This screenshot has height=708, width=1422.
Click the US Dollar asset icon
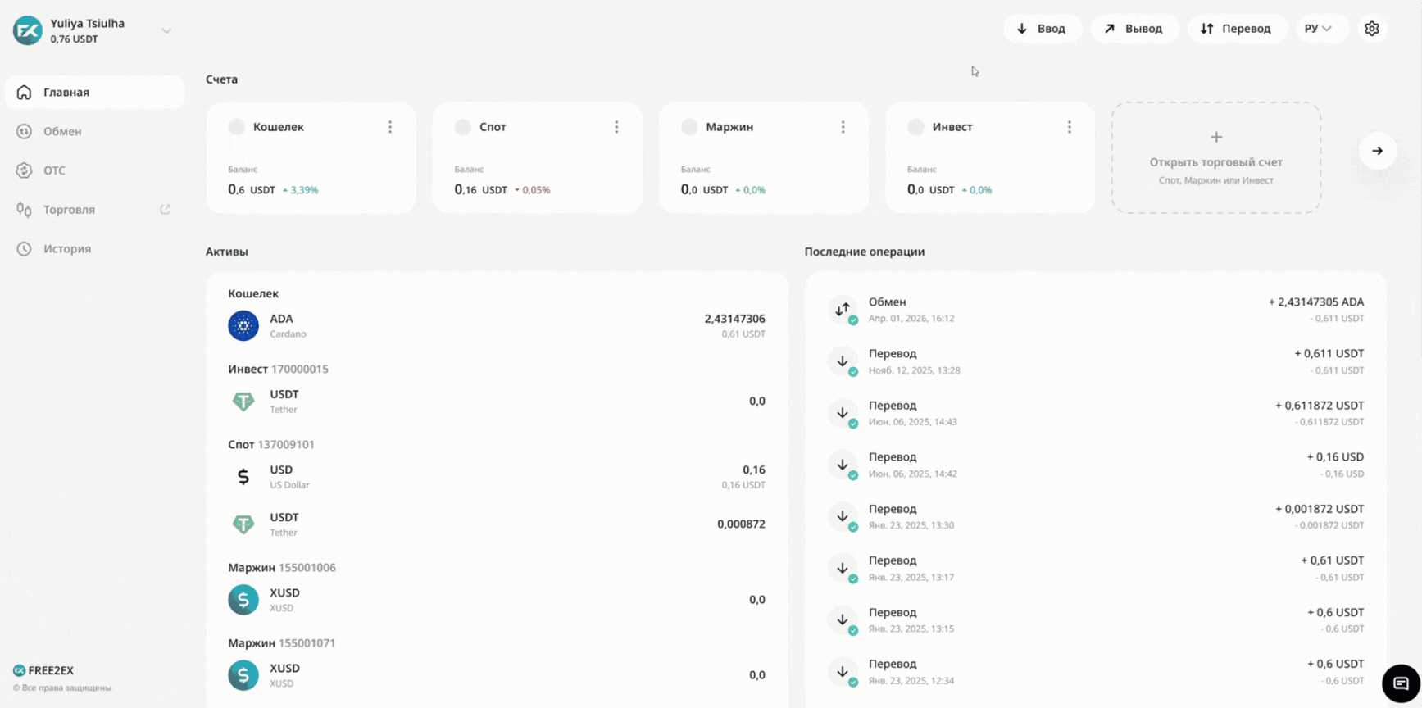point(243,476)
